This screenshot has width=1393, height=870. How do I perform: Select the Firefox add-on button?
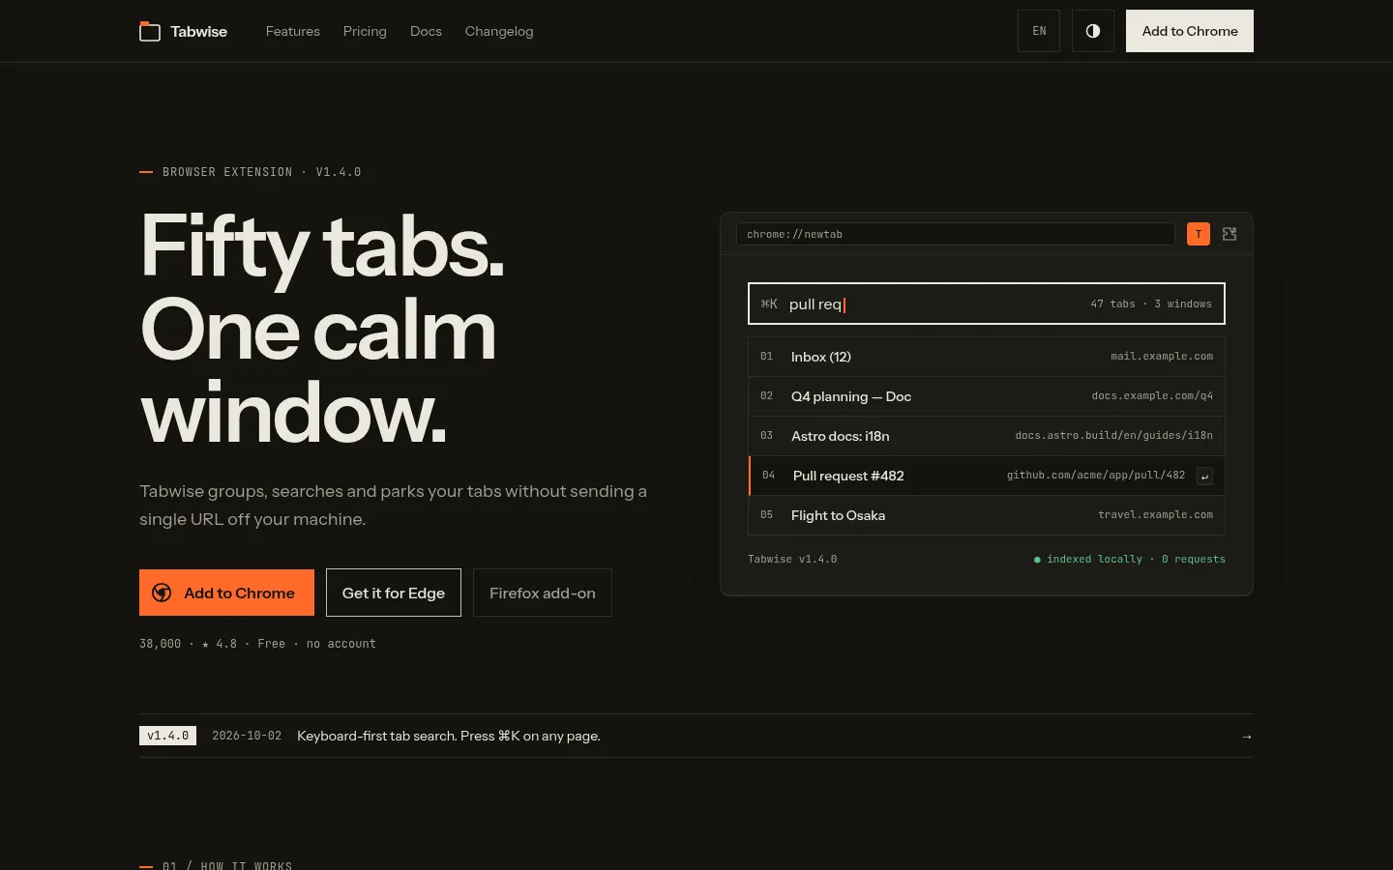coord(543,593)
